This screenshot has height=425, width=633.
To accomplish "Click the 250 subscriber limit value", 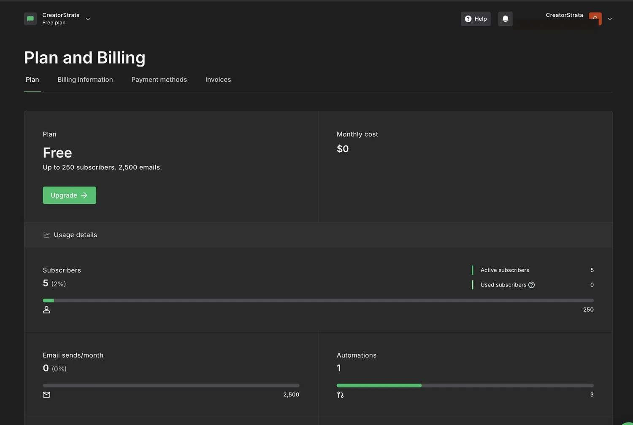I will click(x=588, y=310).
